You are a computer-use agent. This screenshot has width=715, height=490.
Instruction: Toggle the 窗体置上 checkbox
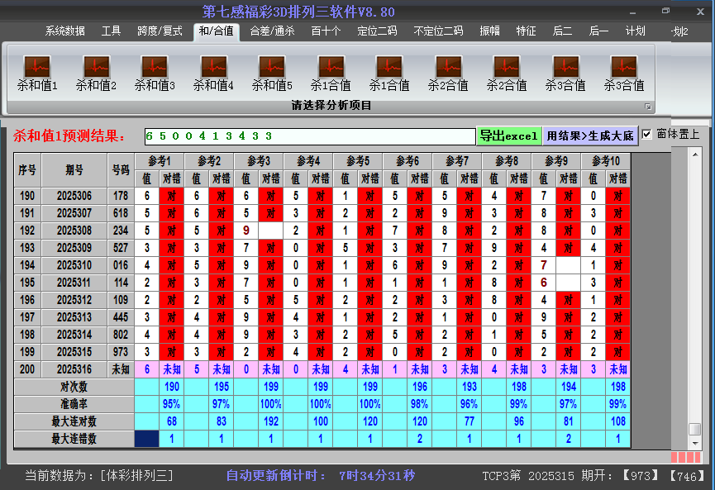point(647,135)
